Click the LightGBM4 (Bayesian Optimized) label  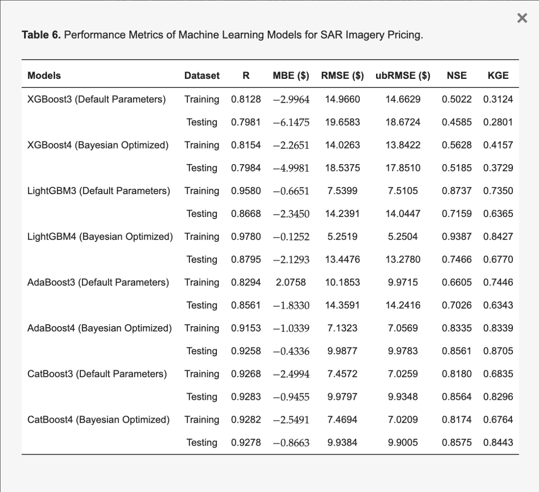pyautogui.click(x=100, y=236)
